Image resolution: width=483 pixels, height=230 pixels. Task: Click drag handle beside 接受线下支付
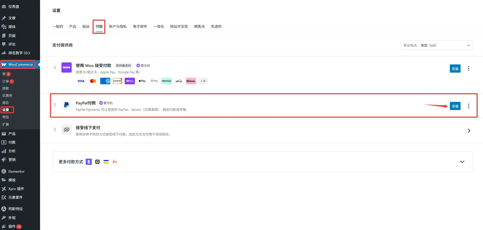[55, 130]
